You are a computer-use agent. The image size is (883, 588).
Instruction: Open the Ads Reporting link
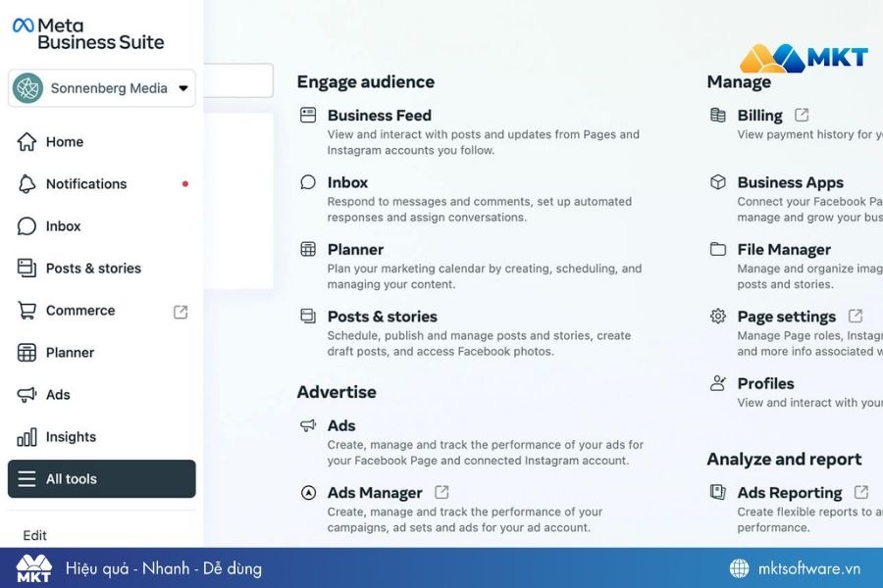click(793, 492)
